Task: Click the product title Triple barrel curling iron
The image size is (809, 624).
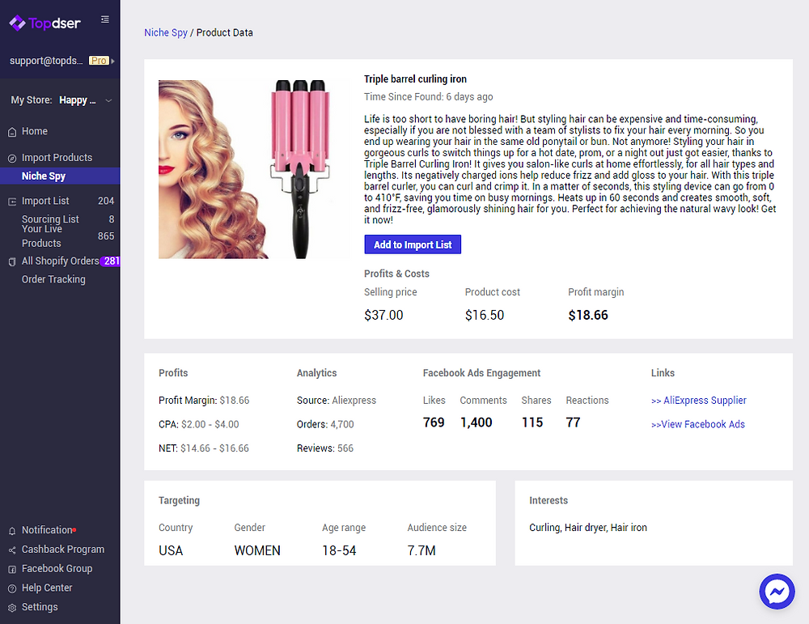Action: pyautogui.click(x=415, y=79)
